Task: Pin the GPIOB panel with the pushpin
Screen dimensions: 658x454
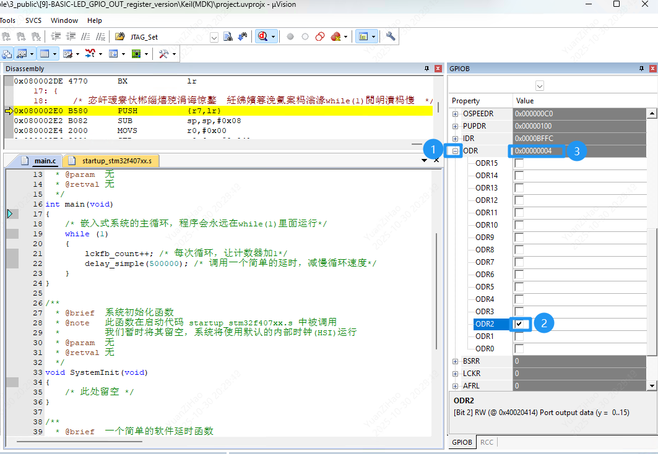Action: (x=641, y=68)
